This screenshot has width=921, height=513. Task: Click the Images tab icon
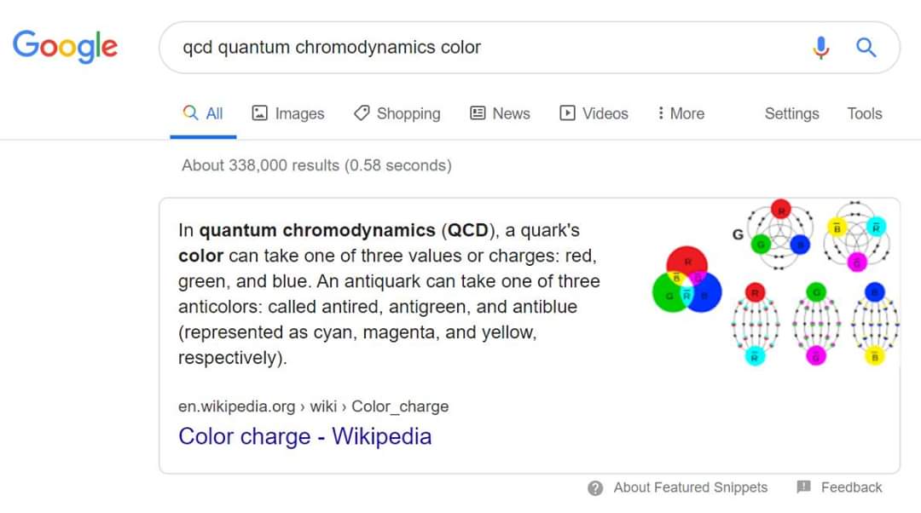pos(260,113)
